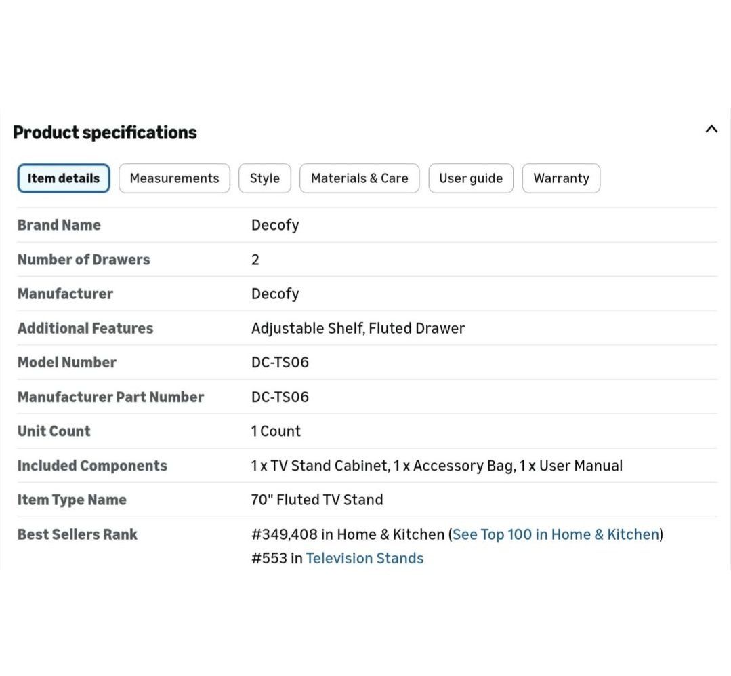Click the Brand Name value Decofy
This screenshot has height=676, width=731.
click(x=275, y=225)
